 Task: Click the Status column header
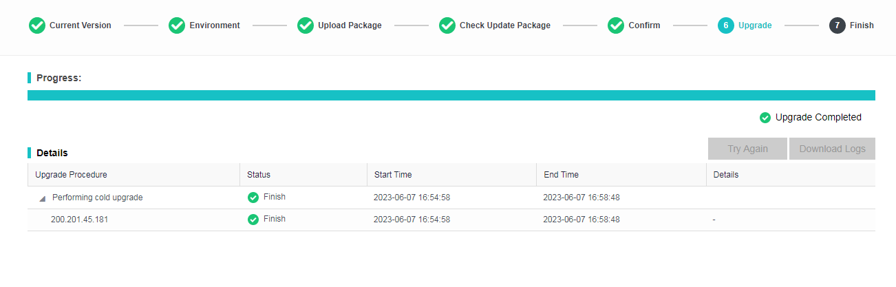[x=259, y=175]
